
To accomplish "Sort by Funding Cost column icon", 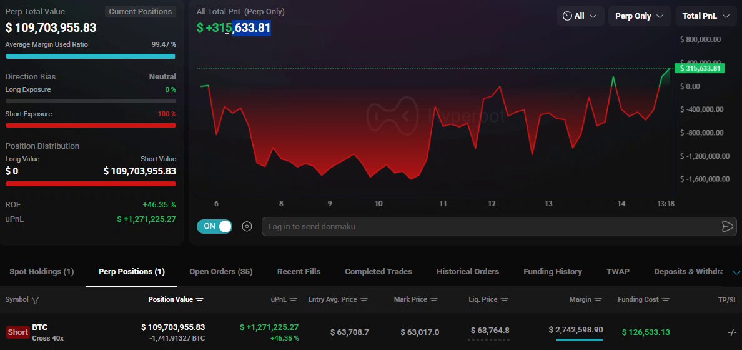I will (666, 300).
